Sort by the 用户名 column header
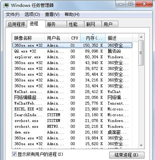The height and width of the screenshot is (160, 155). [56, 38]
